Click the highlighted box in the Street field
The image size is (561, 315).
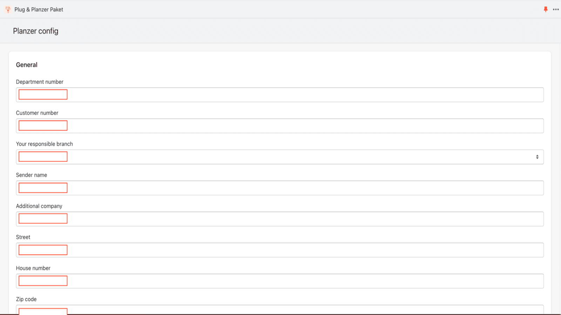(43, 250)
